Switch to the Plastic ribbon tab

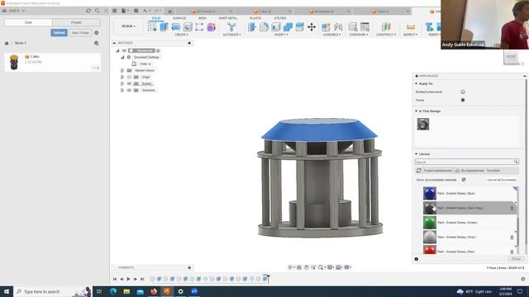coord(255,18)
